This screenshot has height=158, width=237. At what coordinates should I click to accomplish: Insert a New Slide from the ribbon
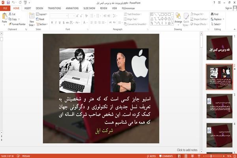coord(32,20)
